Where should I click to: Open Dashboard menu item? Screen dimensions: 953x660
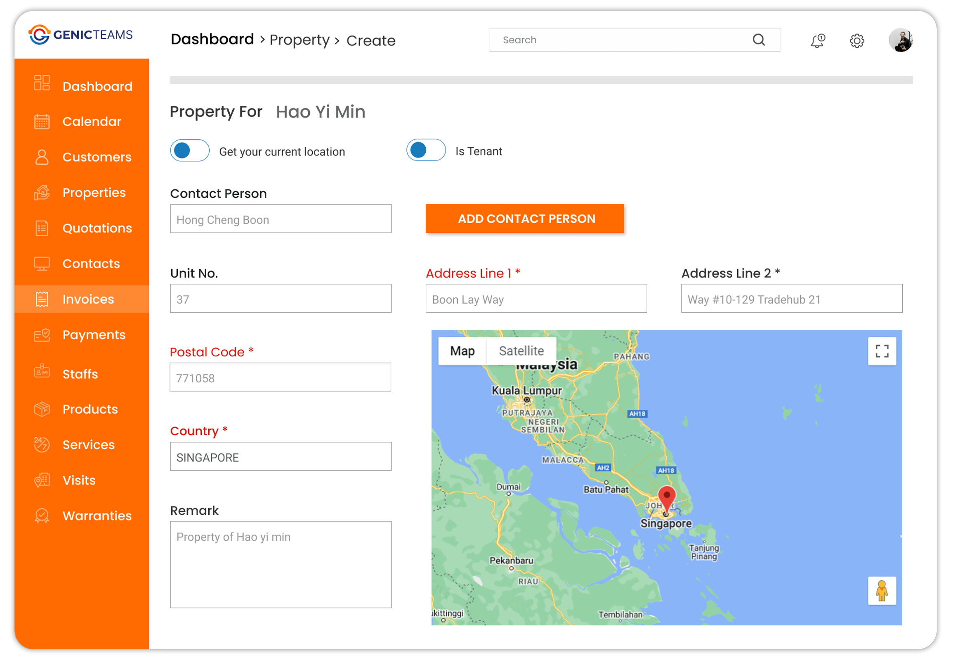pyautogui.click(x=82, y=86)
